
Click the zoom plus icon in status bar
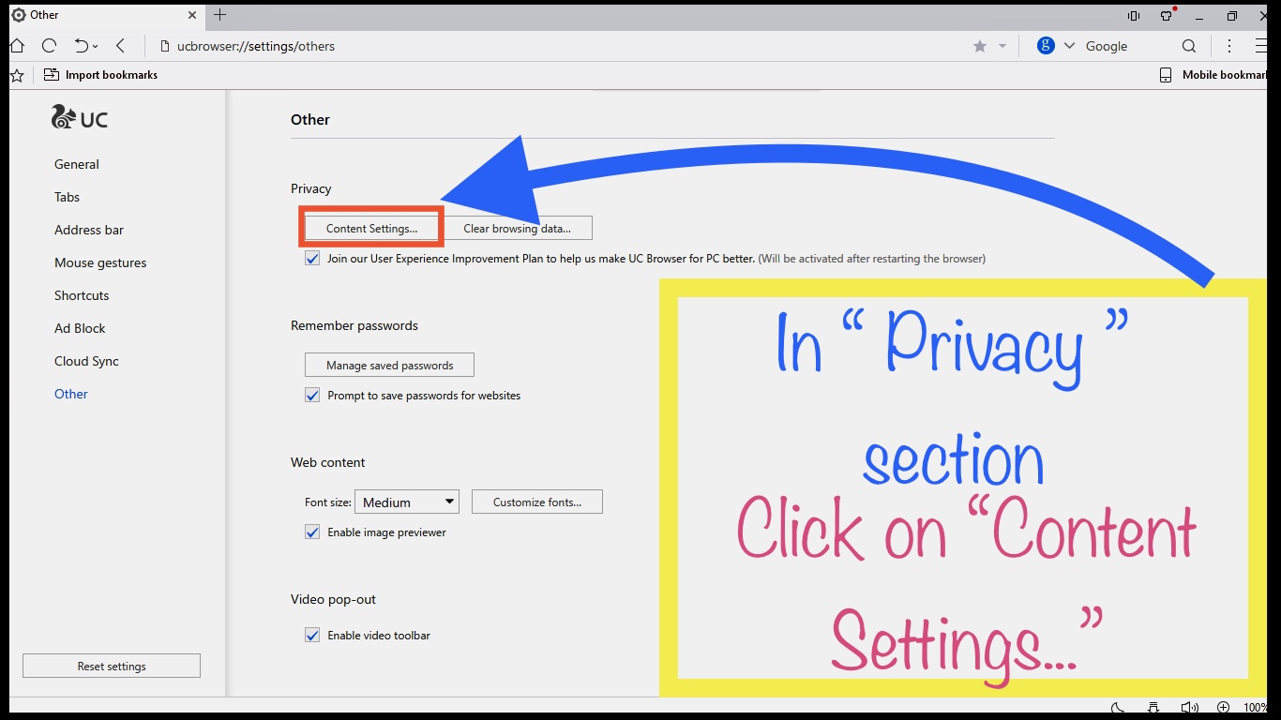[x=1223, y=708]
